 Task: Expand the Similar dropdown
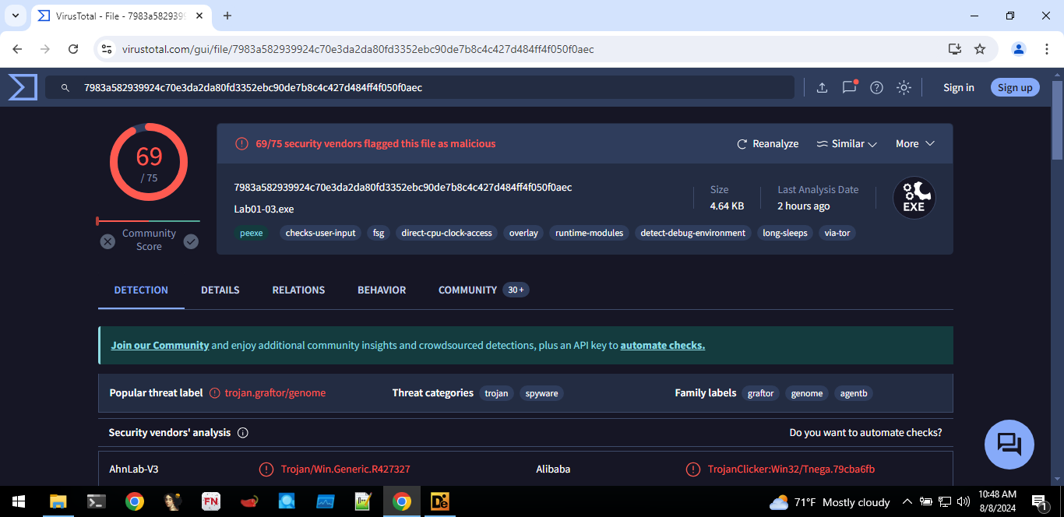[847, 144]
